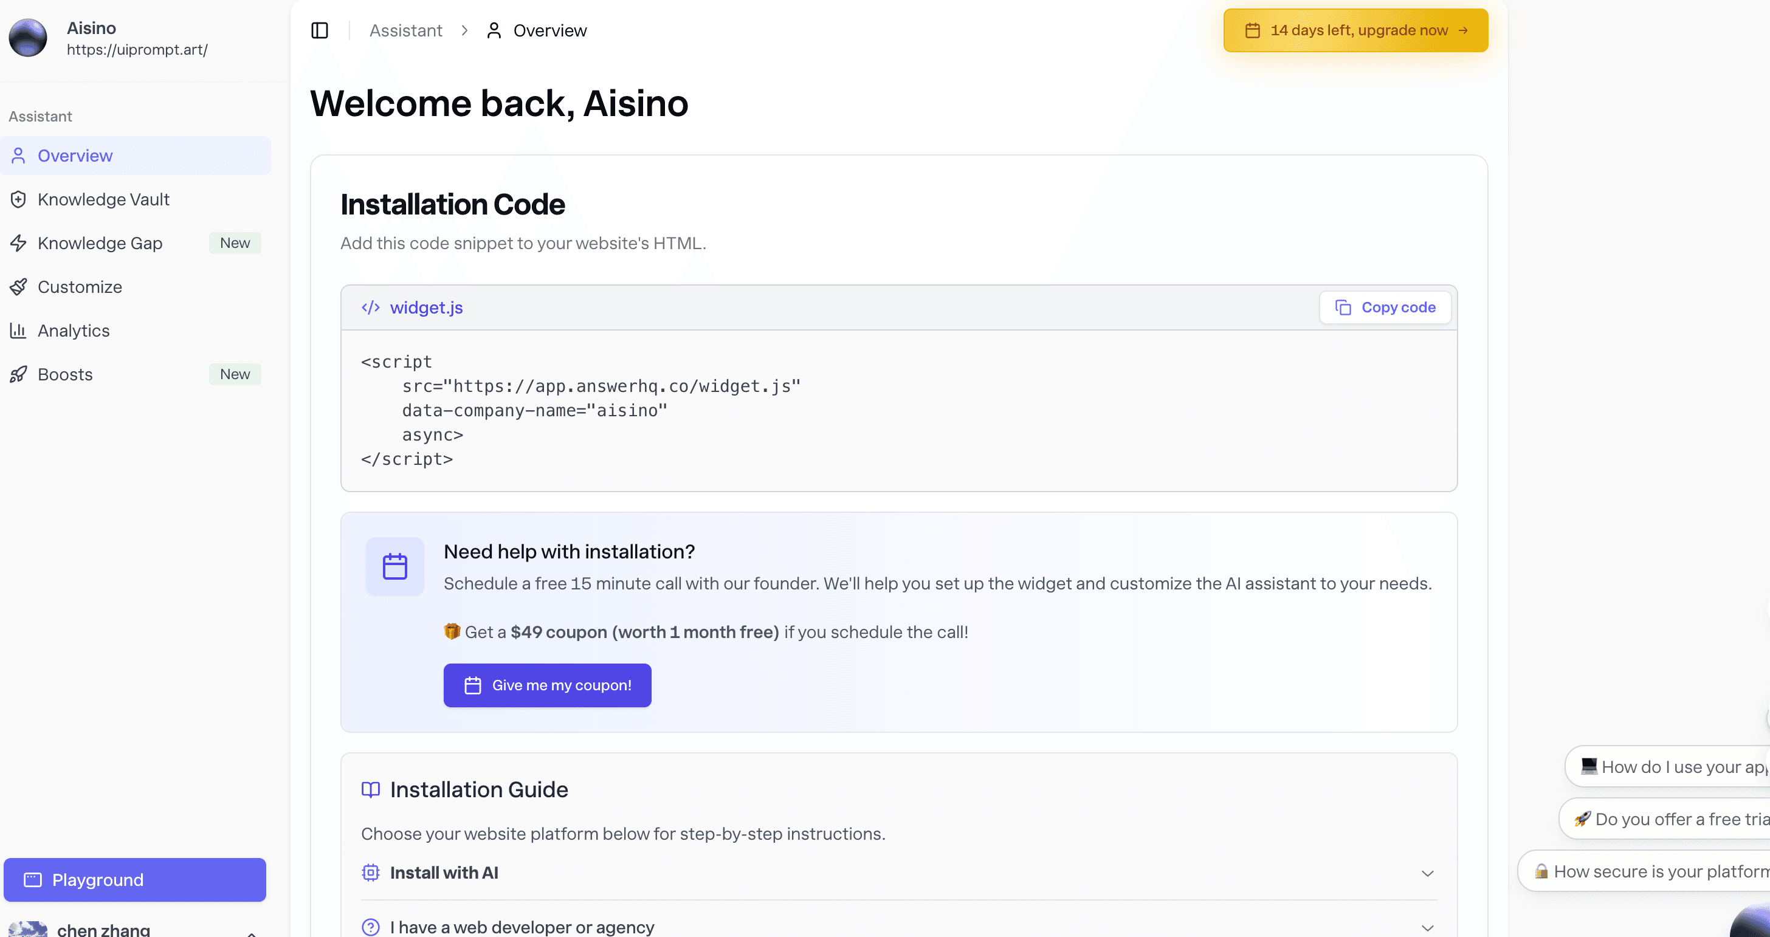The image size is (1770, 937).
Task: Open the Boosts section
Action: 136,374
